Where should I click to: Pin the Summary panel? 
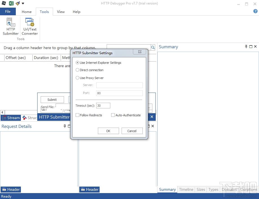tap(246, 47)
